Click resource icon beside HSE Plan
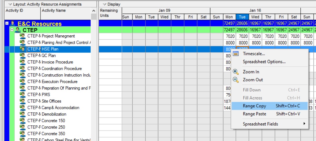The height and width of the screenshot is (141, 316). click(23, 49)
